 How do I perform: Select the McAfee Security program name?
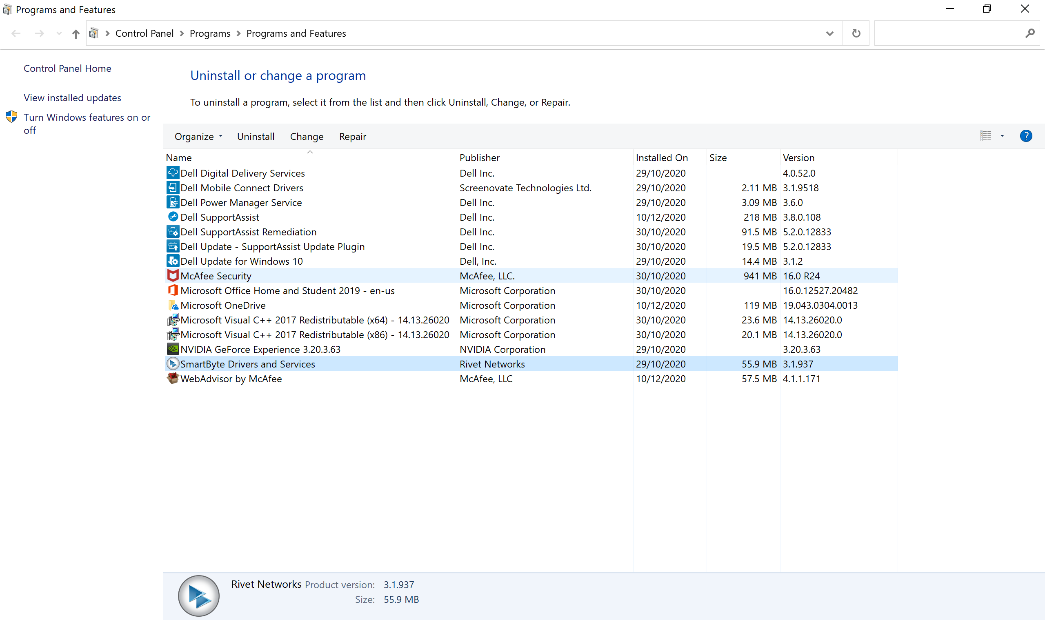[216, 276]
